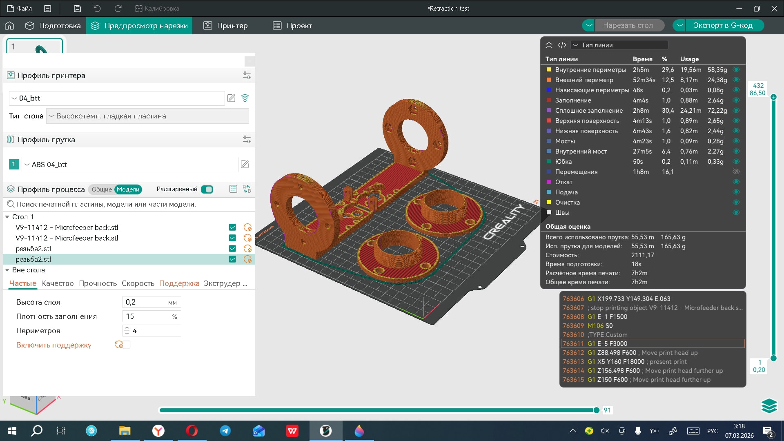Click the Экспорт в G-код button
This screenshot has width=784, height=441.
coord(722,25)
